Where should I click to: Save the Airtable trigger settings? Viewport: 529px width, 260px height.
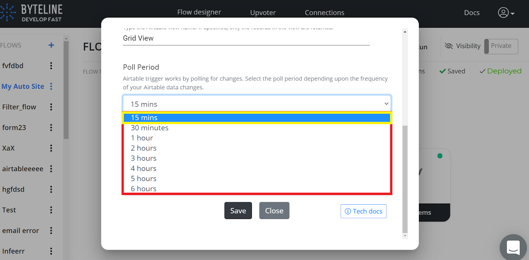click(238, 211)
